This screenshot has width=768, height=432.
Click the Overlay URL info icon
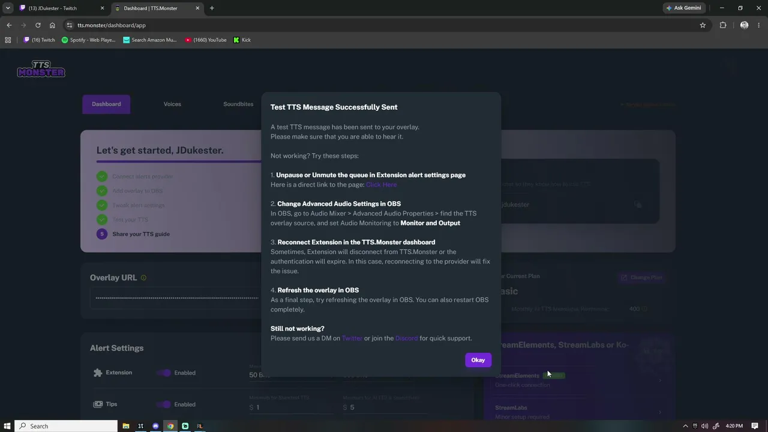tap(143, 278)
